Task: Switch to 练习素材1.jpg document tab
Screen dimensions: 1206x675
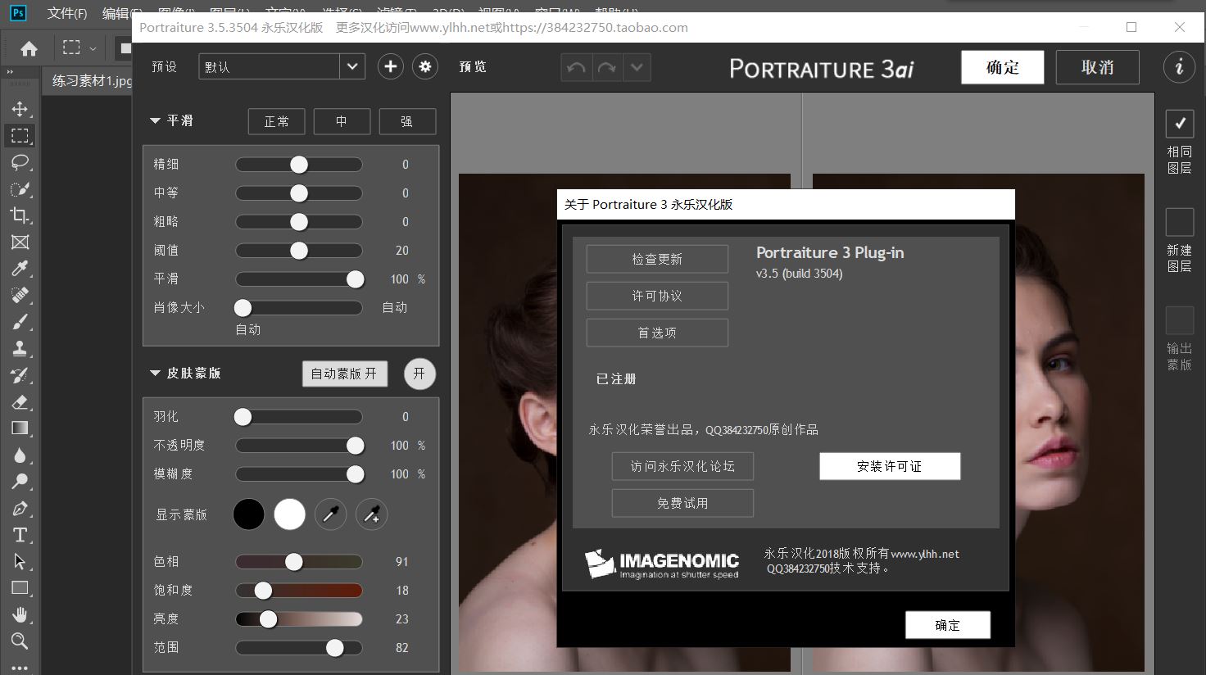Action: pos(92,81)
